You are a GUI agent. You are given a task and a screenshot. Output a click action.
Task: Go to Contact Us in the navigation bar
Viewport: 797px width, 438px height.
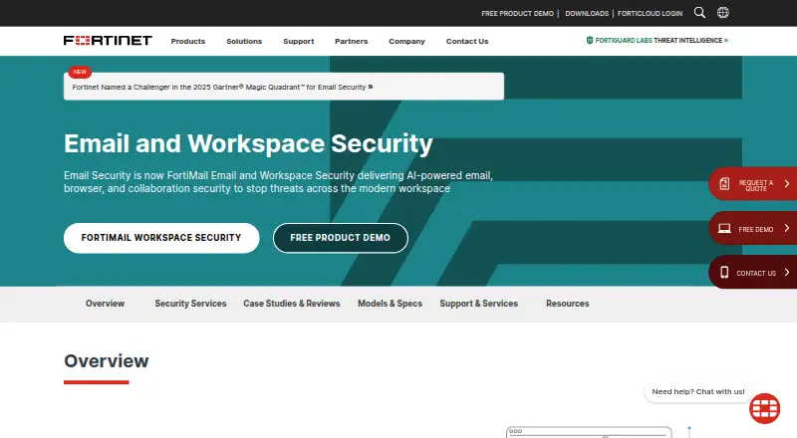coord(467,41)
